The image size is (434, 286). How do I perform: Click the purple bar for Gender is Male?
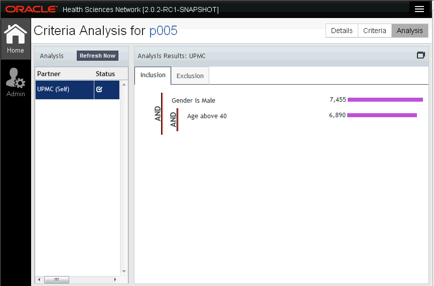(x=385, y=100)
